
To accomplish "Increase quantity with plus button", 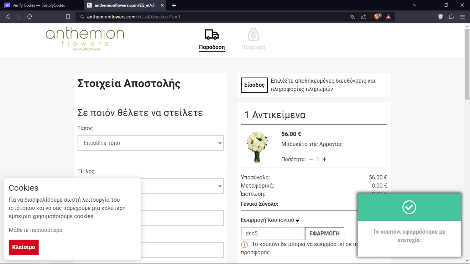I will tap(325, 159).
